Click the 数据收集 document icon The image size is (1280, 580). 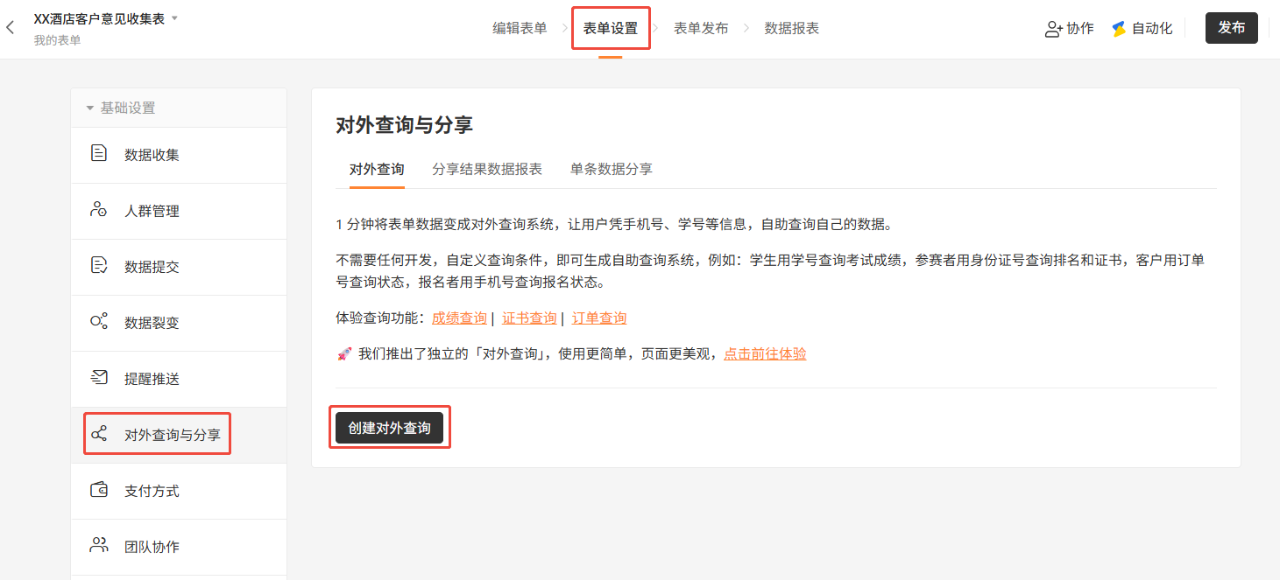click(x=99, y=154)
